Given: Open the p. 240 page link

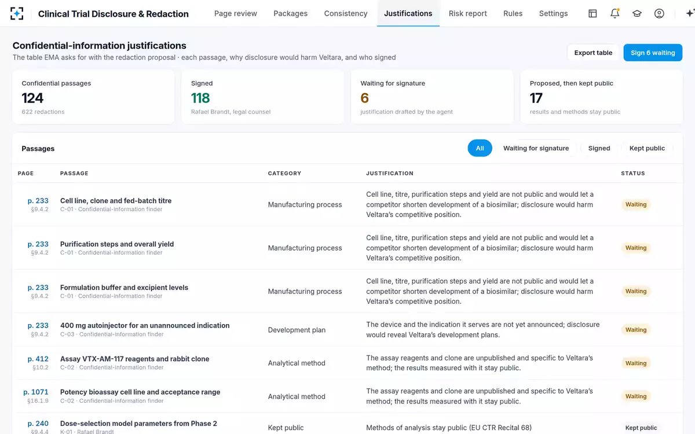Looking at the screenshot, I should (x=38, y=424).
